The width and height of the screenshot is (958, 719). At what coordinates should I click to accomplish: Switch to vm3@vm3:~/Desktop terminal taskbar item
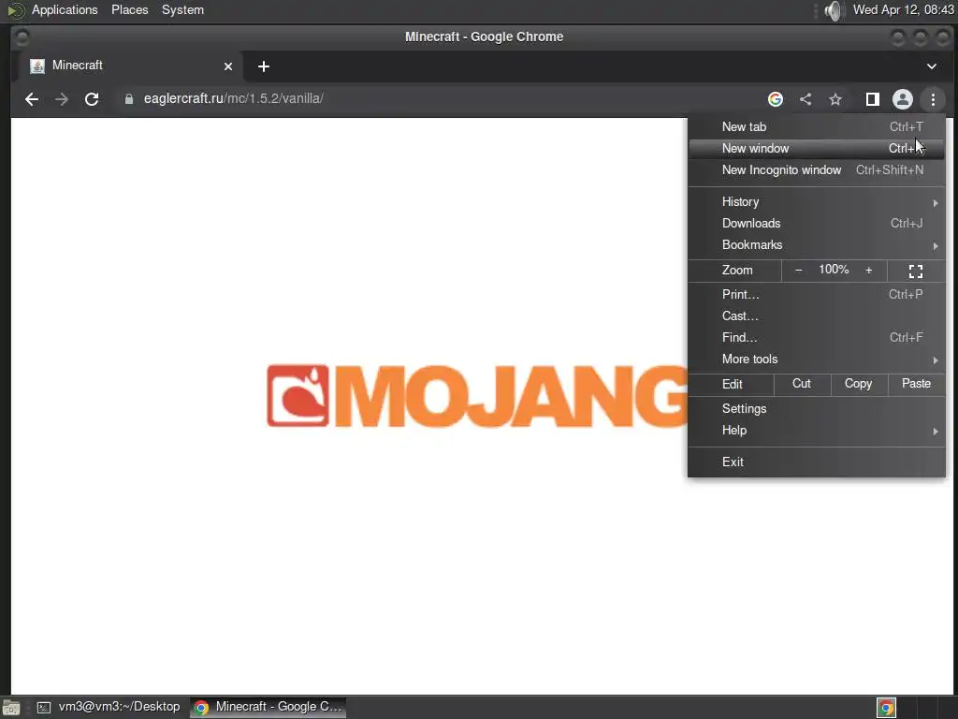tap(109, 707)
